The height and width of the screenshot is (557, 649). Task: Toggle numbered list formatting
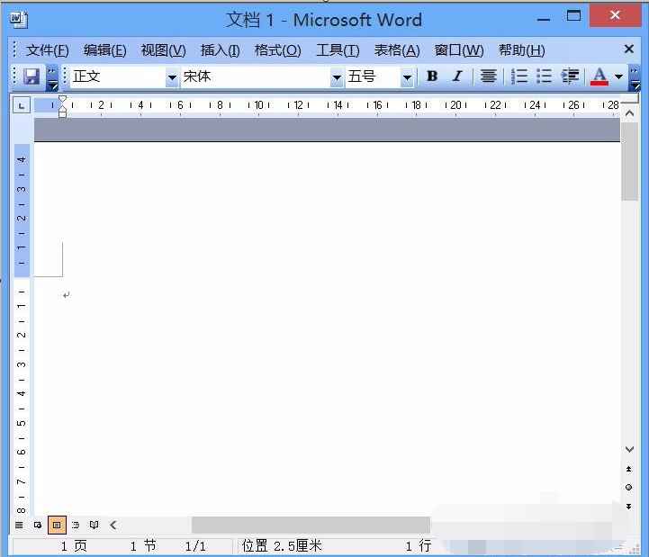pyautogui.click(x=518, y=76)
